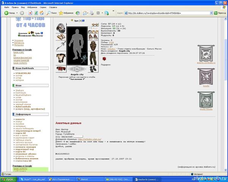Open the Украина country link

tap(19, 40)
